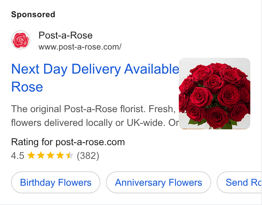Select the Anniversary Flowers chip
This screenshot has width=262, height=205.
click(159, 182)
